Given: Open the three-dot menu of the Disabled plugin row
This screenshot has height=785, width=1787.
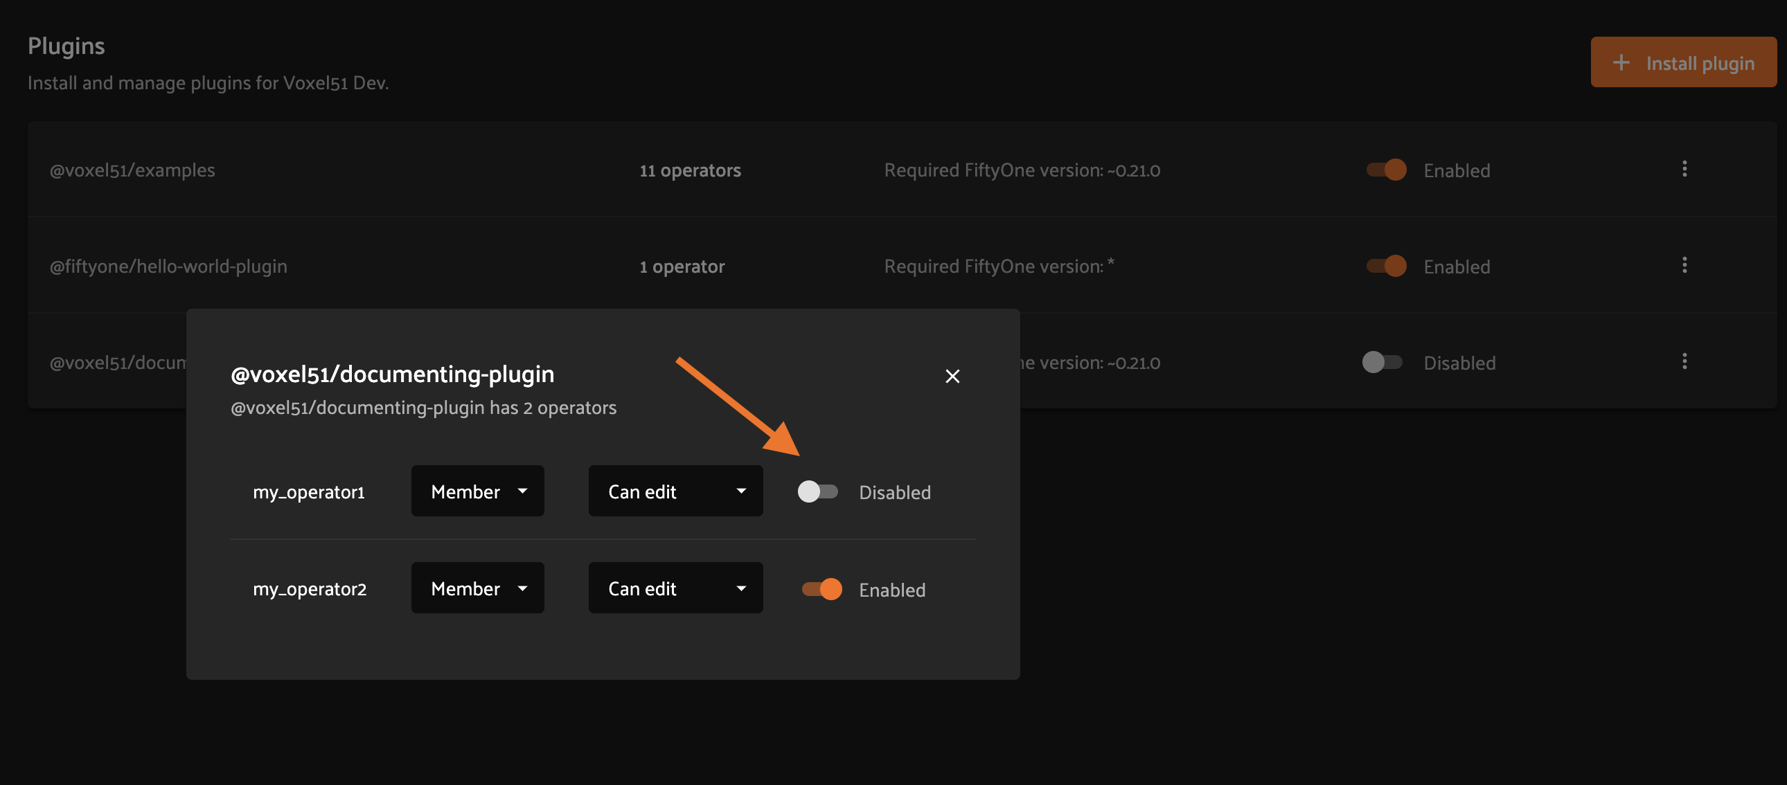Looking at the screenshot, I should (1684, 361).
